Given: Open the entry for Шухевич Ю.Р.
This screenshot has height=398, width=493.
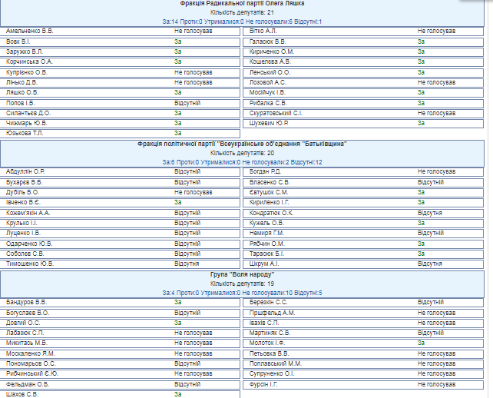Looking at the screenshot, I should coord(269,123).
